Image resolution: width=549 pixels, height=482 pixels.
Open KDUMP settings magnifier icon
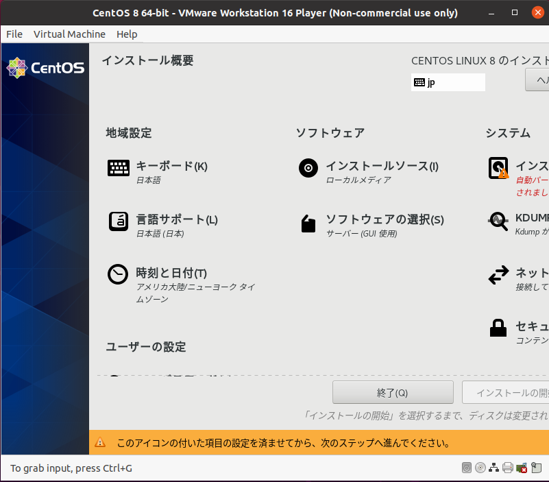pyautogui.click(x=498, y=221)
